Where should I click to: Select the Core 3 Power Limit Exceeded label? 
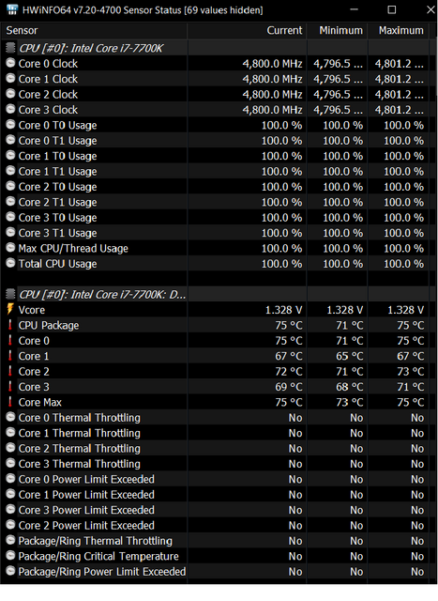(x=86, y=510)
